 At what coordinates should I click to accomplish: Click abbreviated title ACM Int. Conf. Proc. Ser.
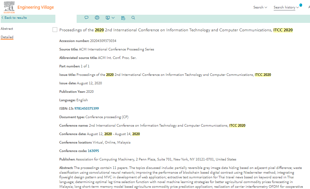[x=117, y=58]
